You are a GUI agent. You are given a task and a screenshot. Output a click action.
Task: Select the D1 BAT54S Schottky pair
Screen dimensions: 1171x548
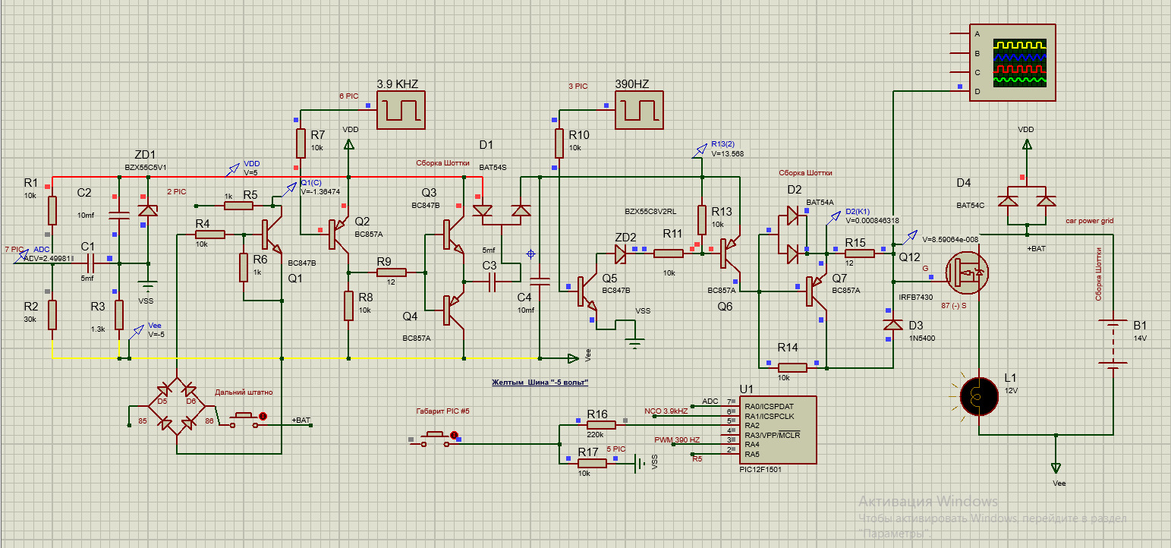[x=500, y=212]
